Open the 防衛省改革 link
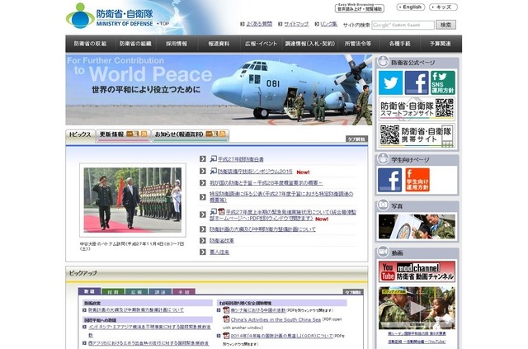The width and height of the screenshot is (528, 349). [222, 241]
